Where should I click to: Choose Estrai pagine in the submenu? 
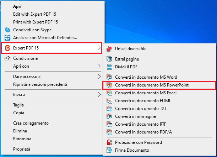coord(159,59)
